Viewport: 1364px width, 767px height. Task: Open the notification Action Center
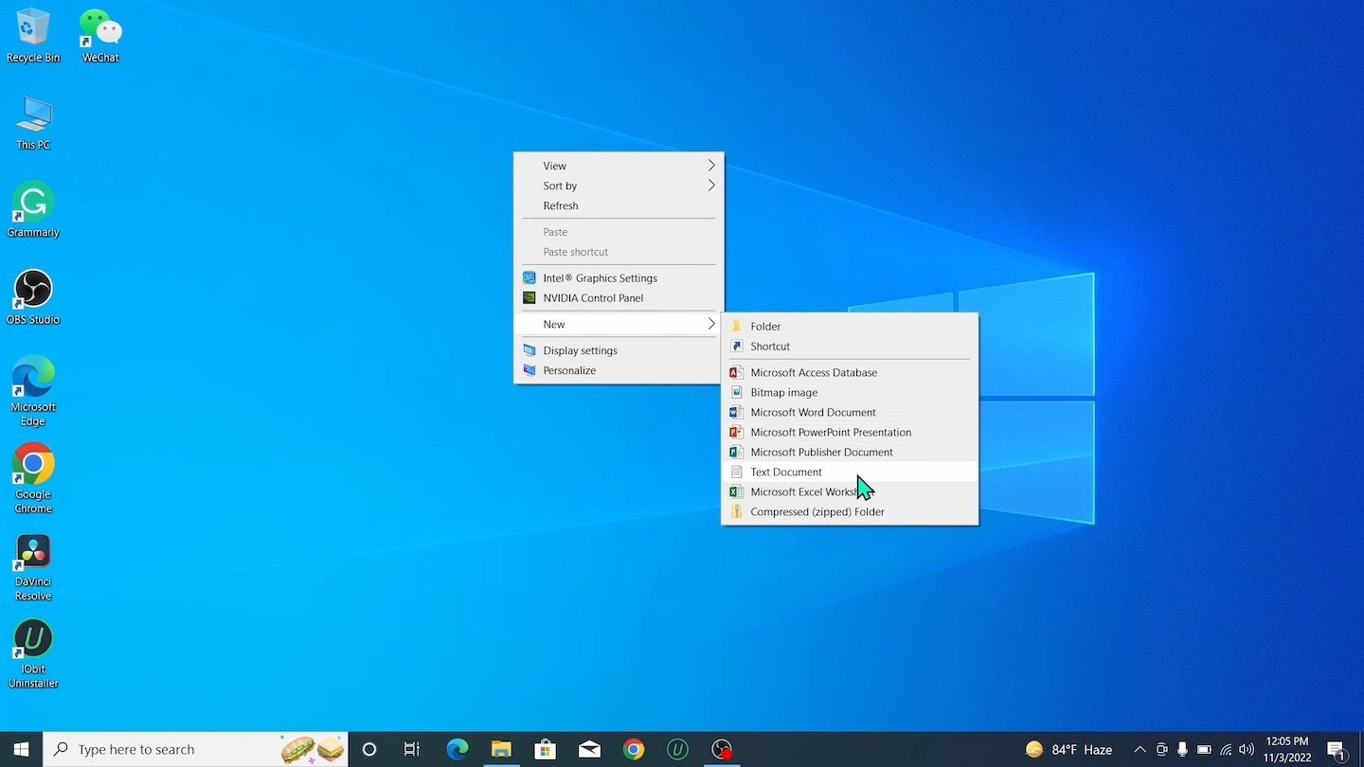point(1337,749)
